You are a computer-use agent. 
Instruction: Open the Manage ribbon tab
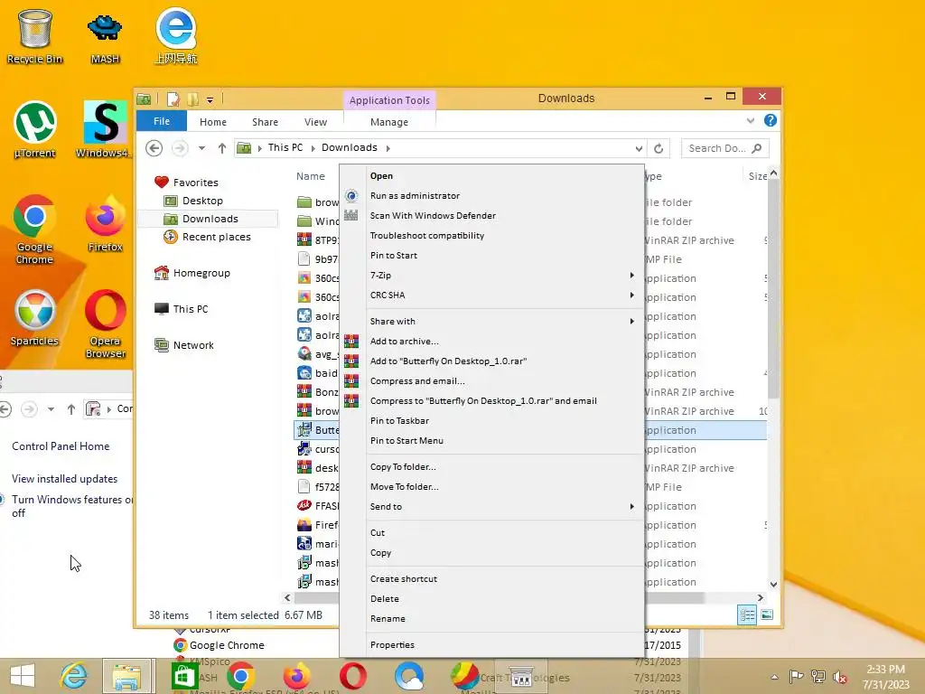[389, 122]
